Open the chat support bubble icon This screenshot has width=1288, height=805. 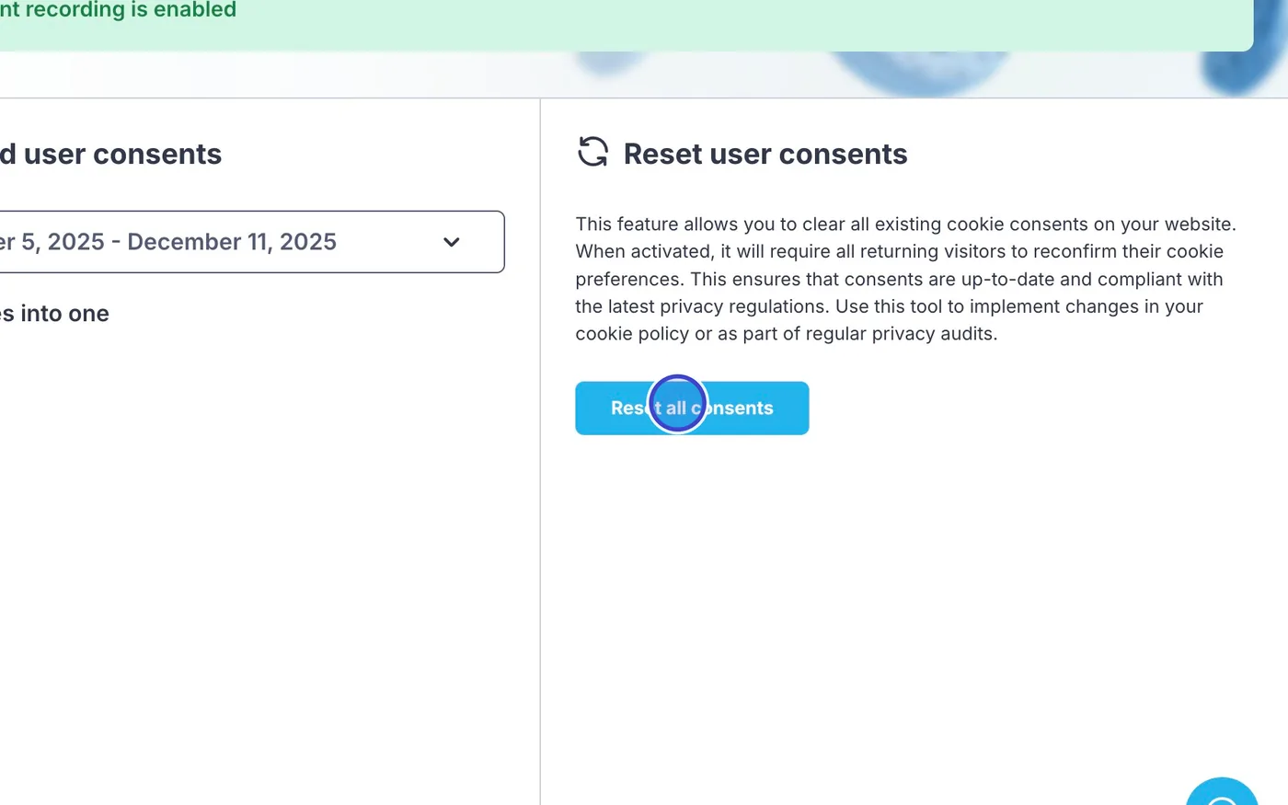(1222, 792)
